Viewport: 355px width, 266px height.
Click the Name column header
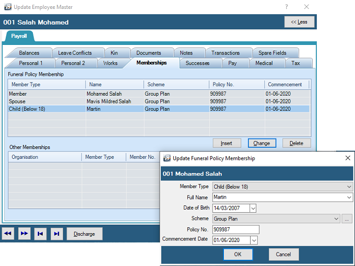[114, 85]
